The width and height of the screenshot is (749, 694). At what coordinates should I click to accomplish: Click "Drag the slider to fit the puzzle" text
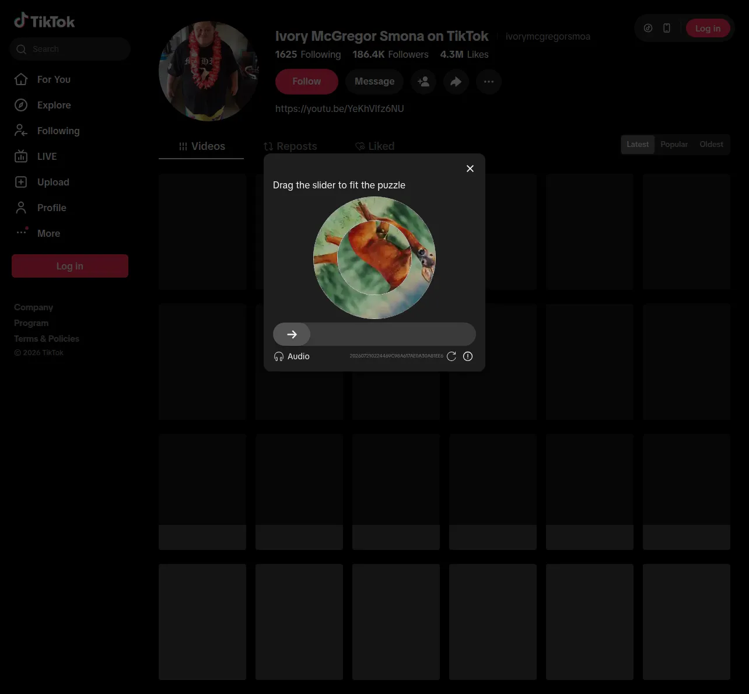[339, 185]
